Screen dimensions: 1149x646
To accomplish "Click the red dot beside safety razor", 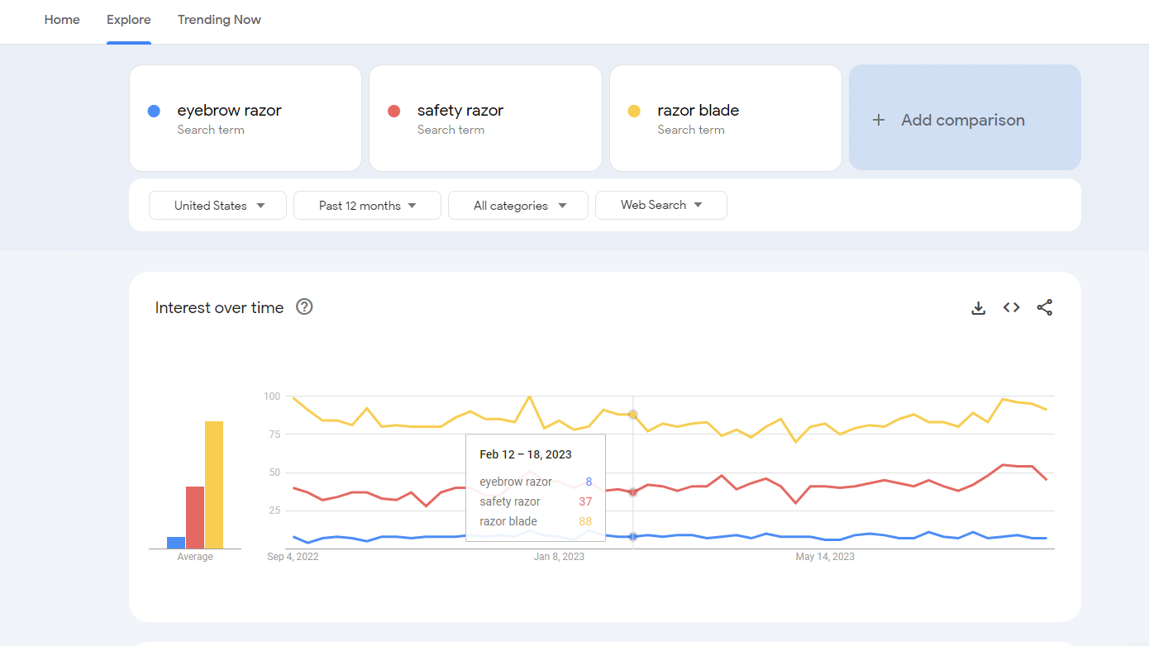I will (x=394, y=111).
